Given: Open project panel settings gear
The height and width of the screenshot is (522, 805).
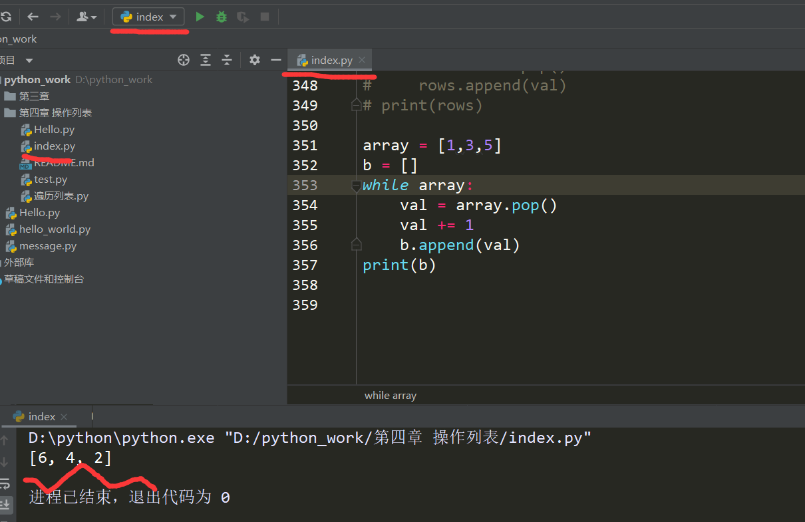Looking at the screenshot, I should pyautogui.click(x=254, y=60).
